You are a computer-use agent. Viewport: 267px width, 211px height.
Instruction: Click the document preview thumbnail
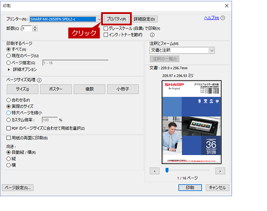pos(192,122)
